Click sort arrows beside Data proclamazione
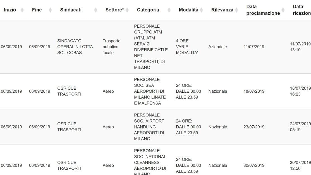Viewport: 311px width, 175px height. pos(283,10)
